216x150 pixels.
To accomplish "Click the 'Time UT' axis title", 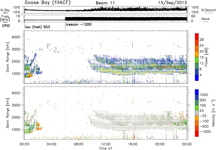I will click(x=106, y=148).
